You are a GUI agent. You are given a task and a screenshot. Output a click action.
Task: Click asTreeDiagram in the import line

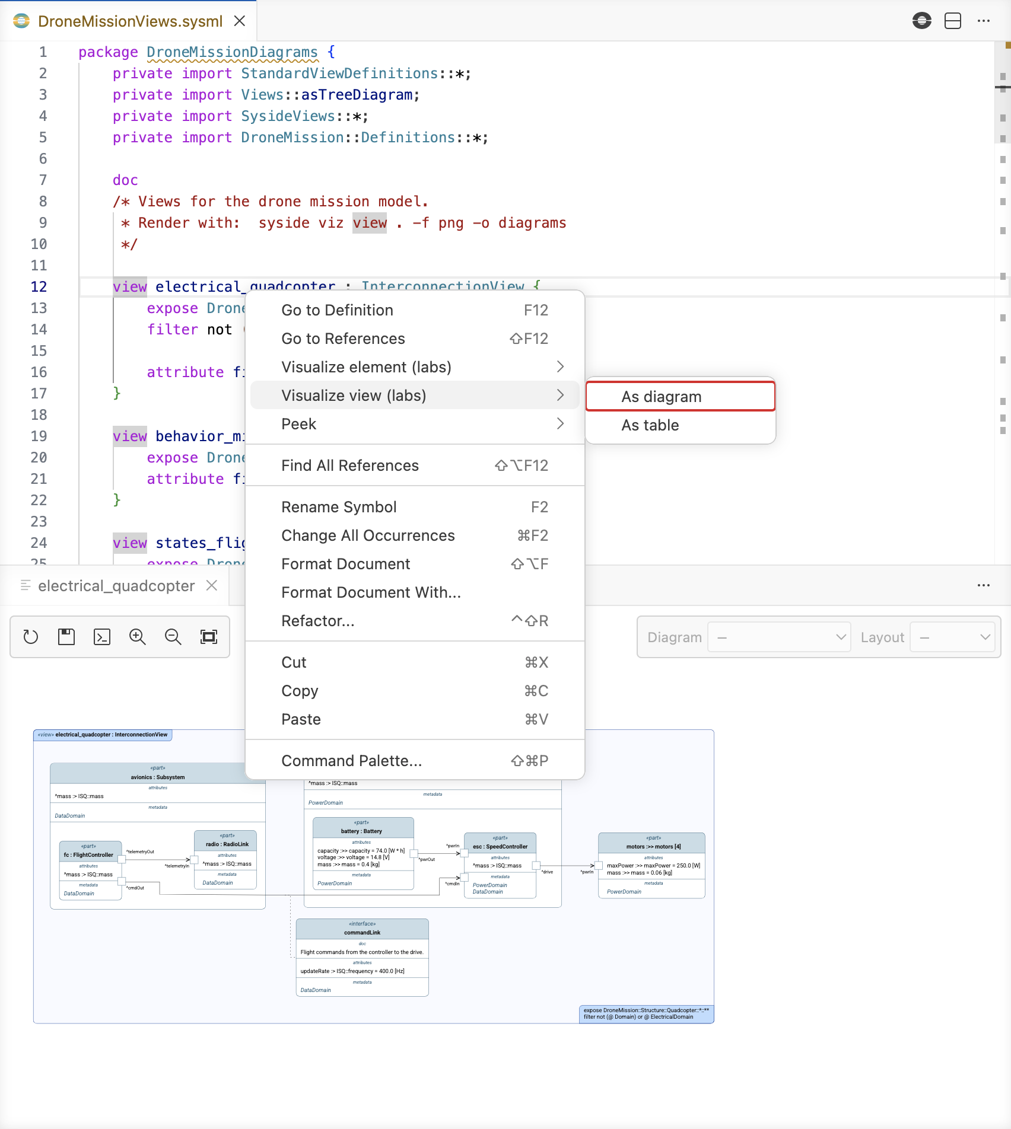tap(357, 95)
